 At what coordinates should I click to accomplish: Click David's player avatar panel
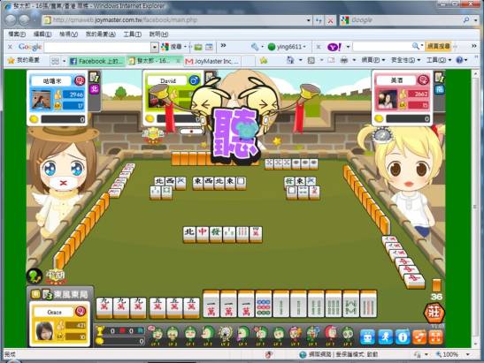click(173, 97)
